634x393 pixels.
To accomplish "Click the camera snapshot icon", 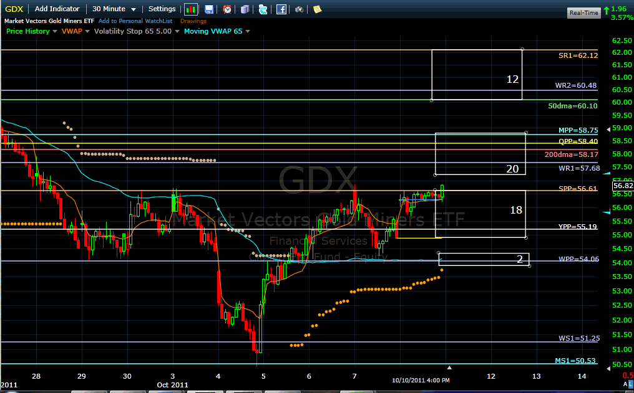I will pyautogui.click(x=299, y=9).
